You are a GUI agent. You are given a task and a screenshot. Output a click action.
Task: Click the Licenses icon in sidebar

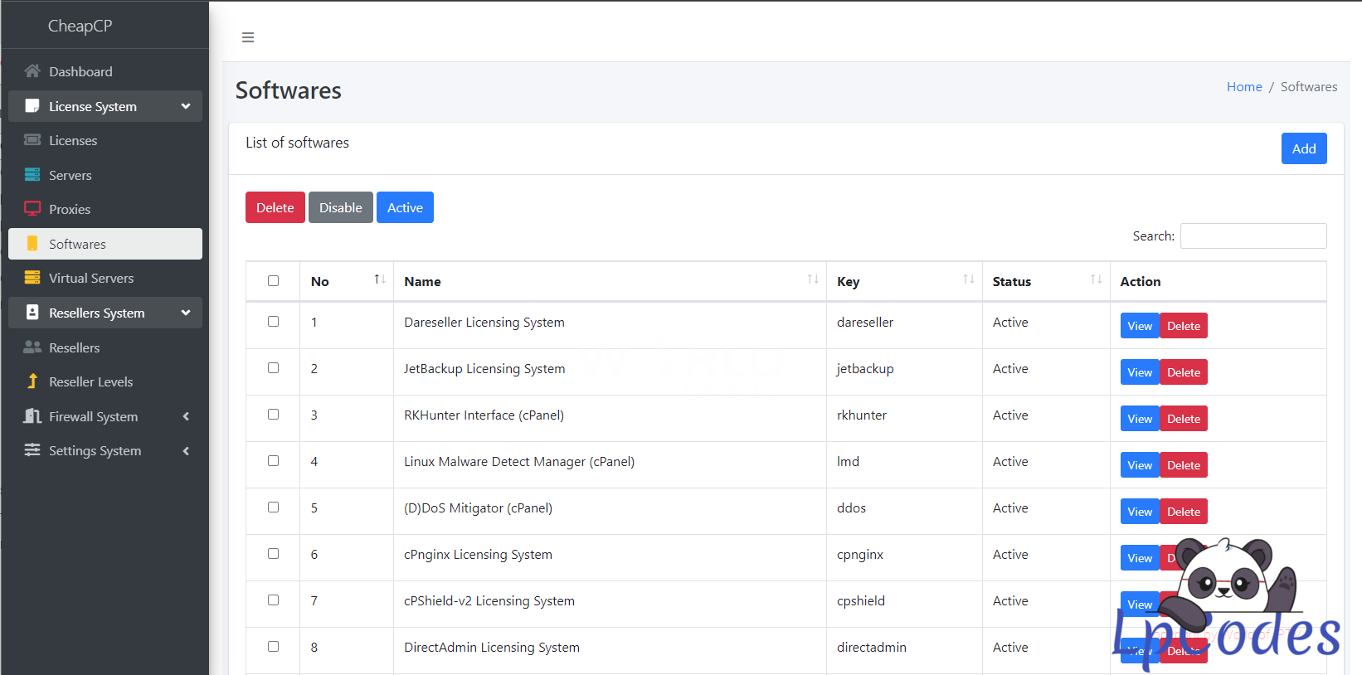32,140
